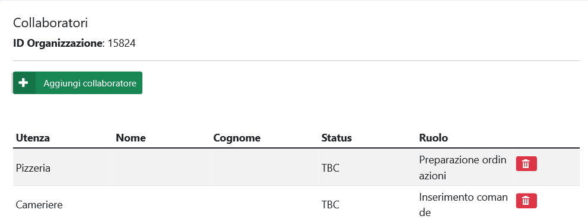Screen dimensions: 588x219
Task: Select the Ruolo column header
Action: tap(433, 138)
